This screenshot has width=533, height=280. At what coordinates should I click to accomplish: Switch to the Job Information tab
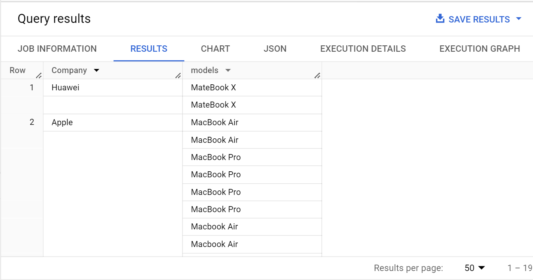(57, 49)
